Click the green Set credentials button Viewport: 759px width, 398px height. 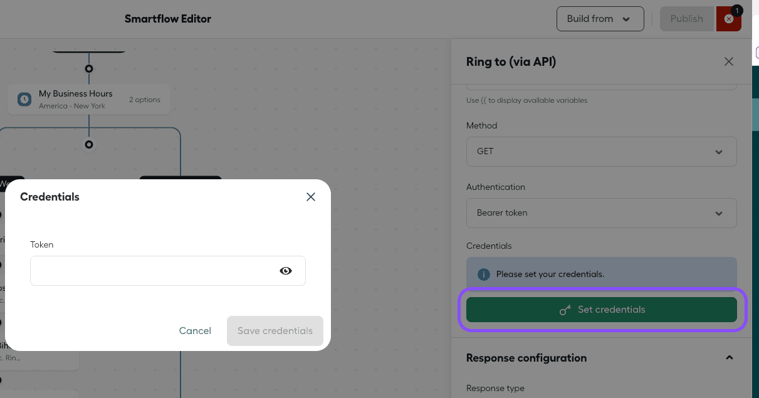601,310
